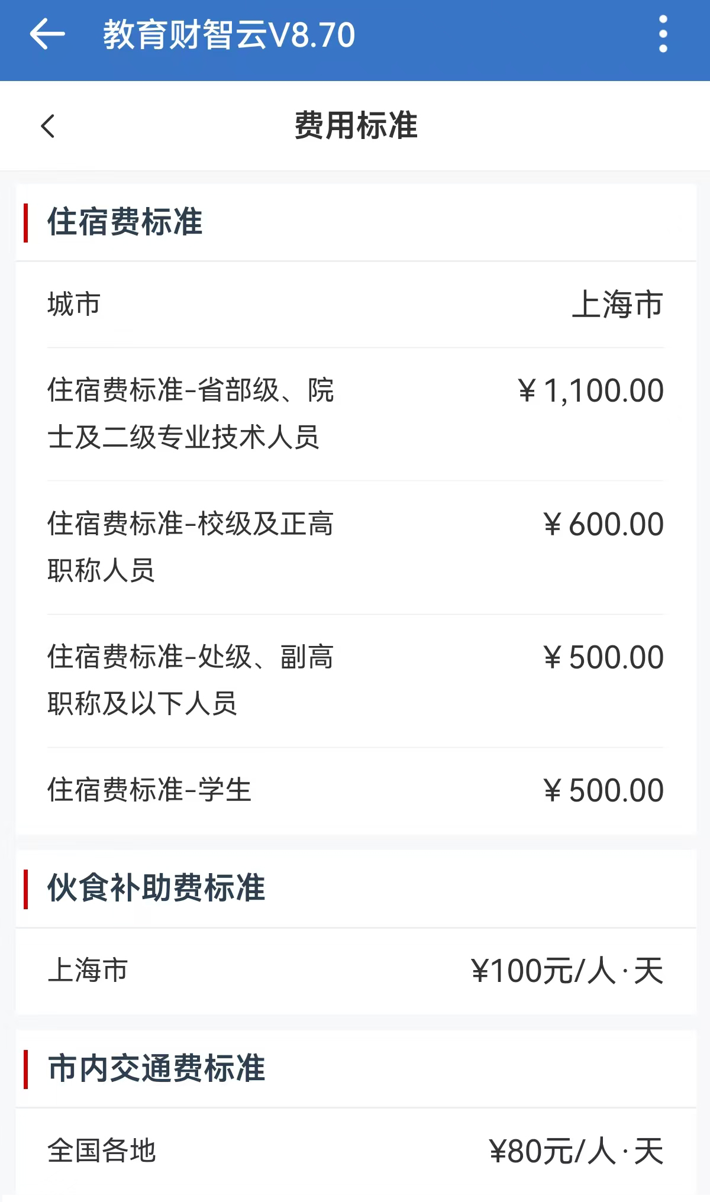Tap the student lodging ¥500.00 amount
710x1202 pixels.
click(603, 791)
